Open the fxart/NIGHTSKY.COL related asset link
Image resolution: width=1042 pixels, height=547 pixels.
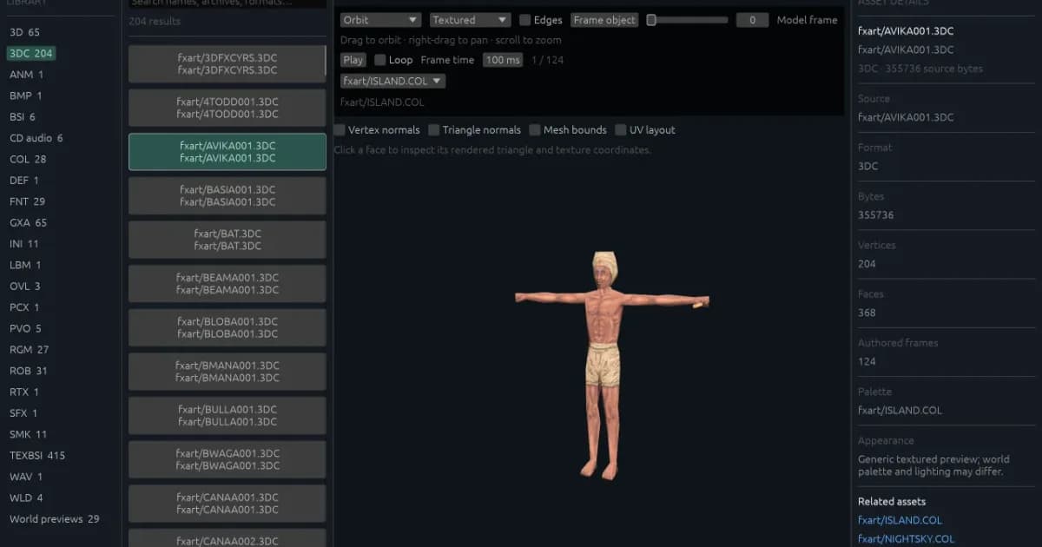tap(906, 539)
